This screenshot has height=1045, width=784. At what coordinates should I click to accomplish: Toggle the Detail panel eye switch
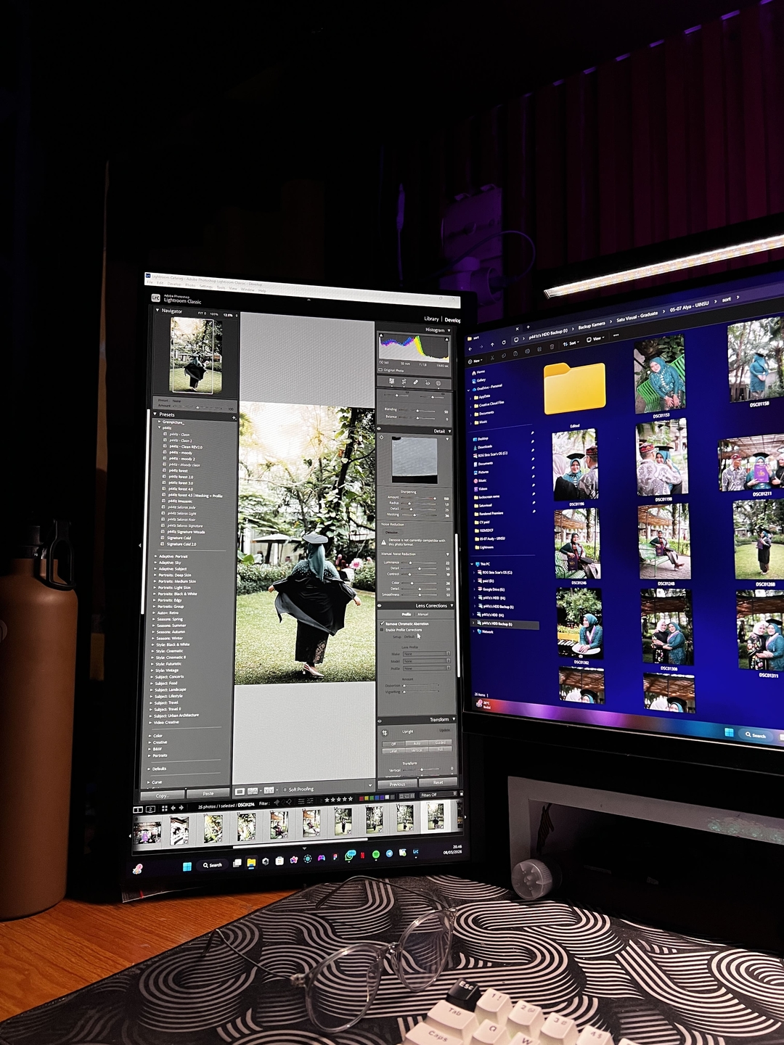tap(379, 428)
